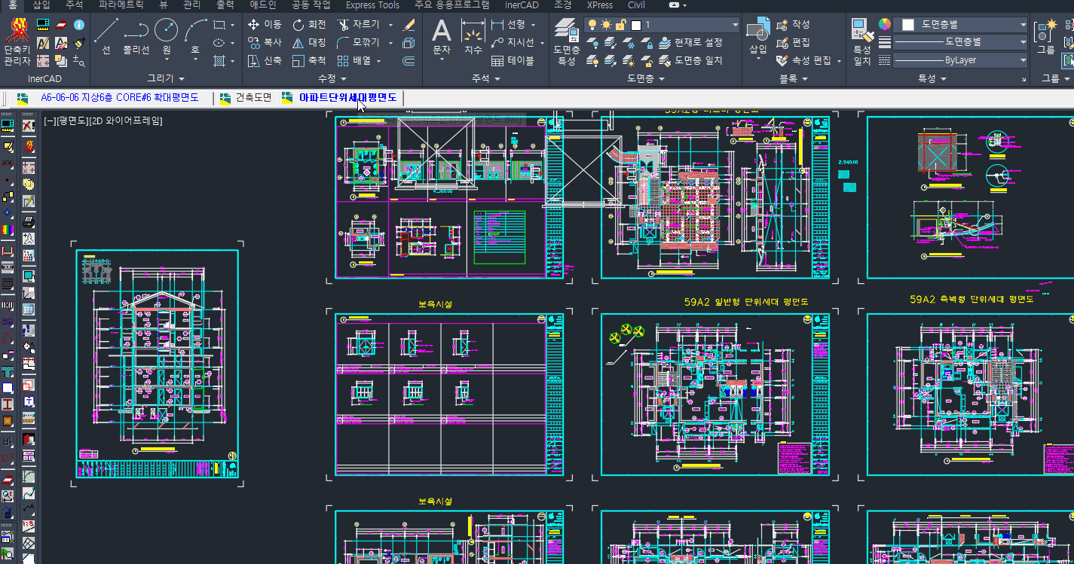Toggle the layer lock padlock icon
Image resolution: width=1074 pixels, height=564 pixels.
(x=620, y=25)
